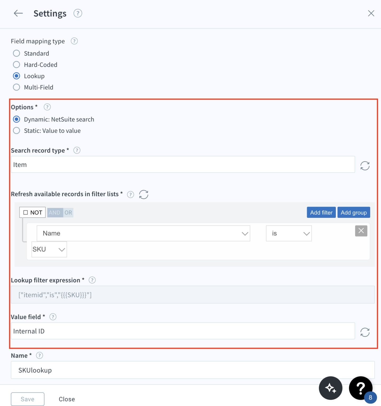Open the floating help question mark
This screenshot has height=406, width=381.
(361, 388)
